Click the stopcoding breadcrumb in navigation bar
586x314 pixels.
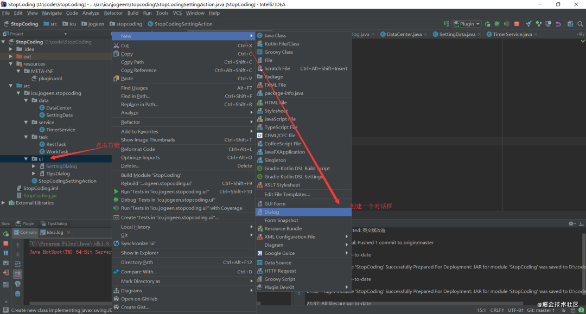point(125,24)
